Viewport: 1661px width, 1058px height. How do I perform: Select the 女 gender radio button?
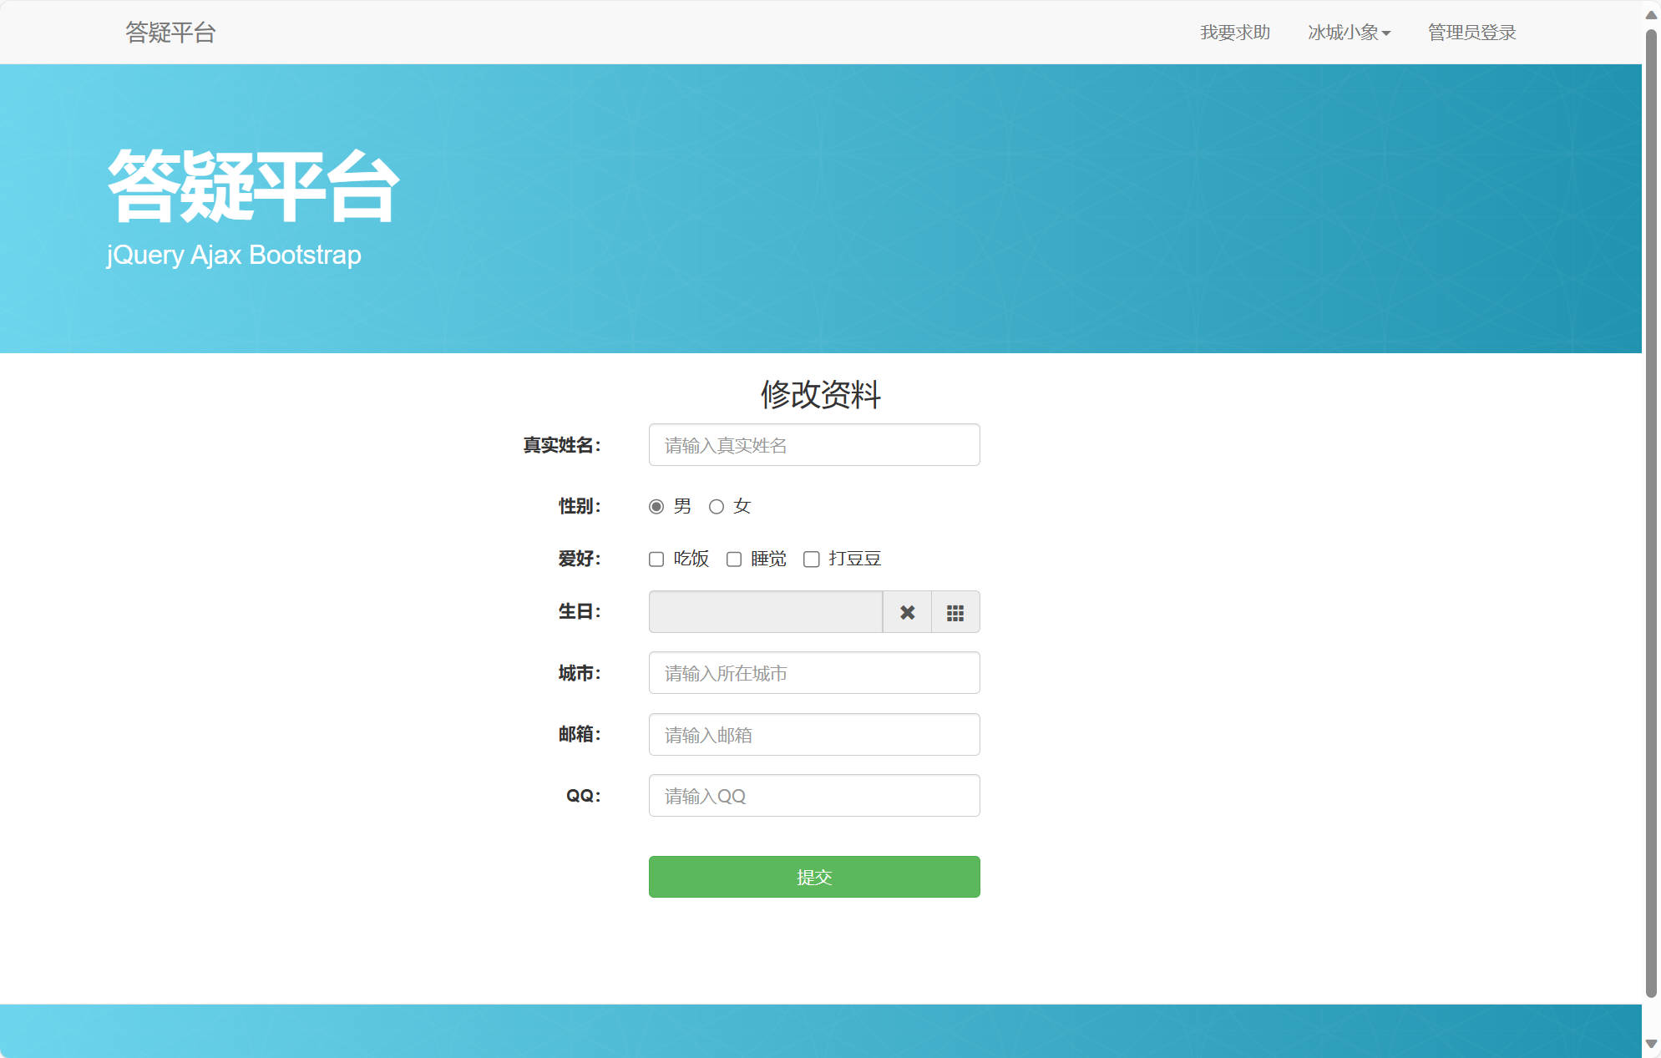[x=716, y=506]
